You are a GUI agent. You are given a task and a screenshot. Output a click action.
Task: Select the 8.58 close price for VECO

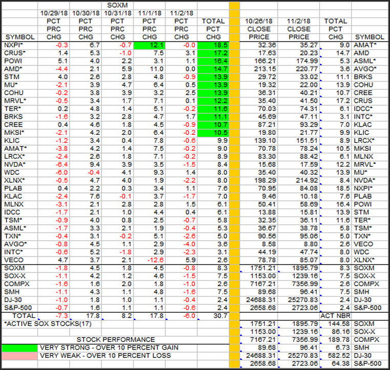(x=269, y=244)
